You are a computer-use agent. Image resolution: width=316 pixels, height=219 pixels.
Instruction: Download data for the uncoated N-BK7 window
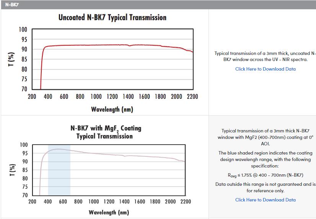(265, 69)
